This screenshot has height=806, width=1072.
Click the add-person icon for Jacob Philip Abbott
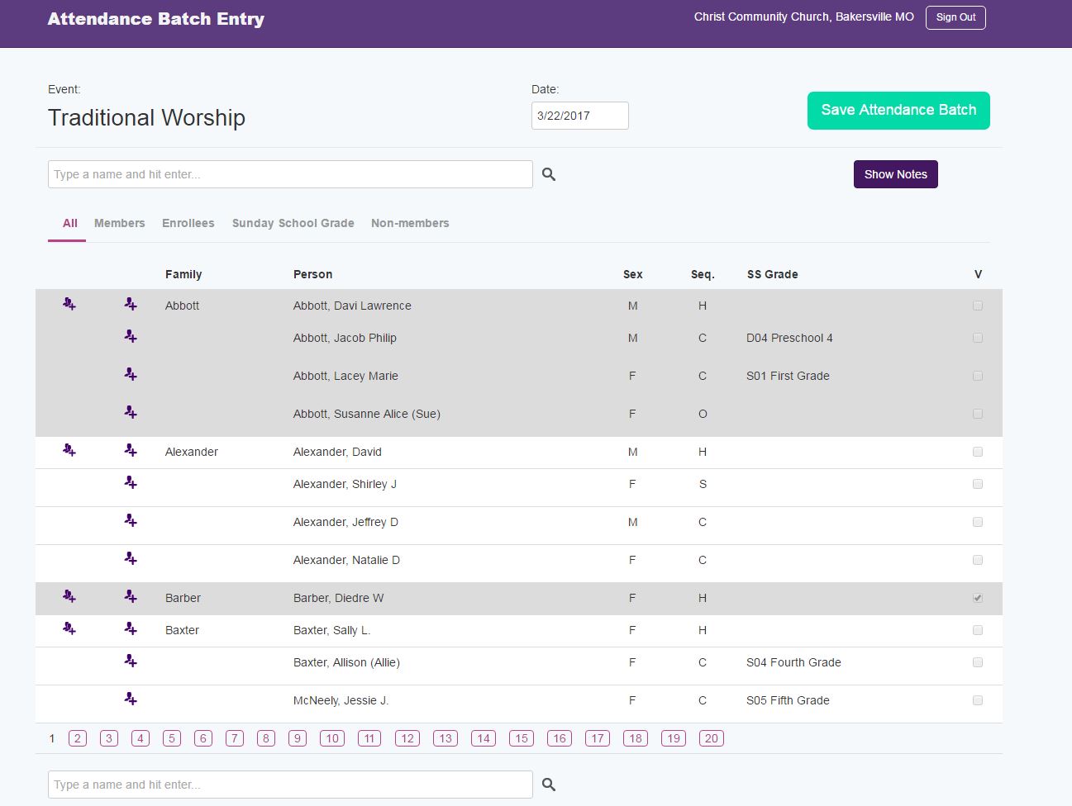click(131, 337)
